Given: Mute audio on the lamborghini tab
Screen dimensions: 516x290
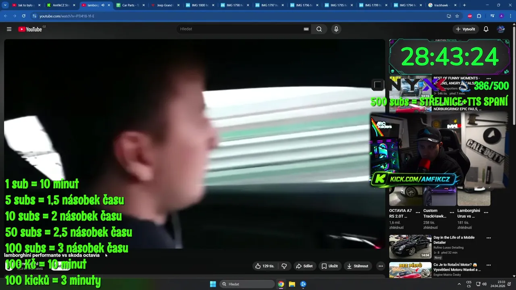Looking at the screenshot, I should pos(103,5).
